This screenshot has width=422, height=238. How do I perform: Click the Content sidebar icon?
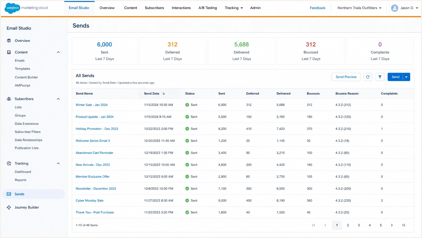[9, 52]
